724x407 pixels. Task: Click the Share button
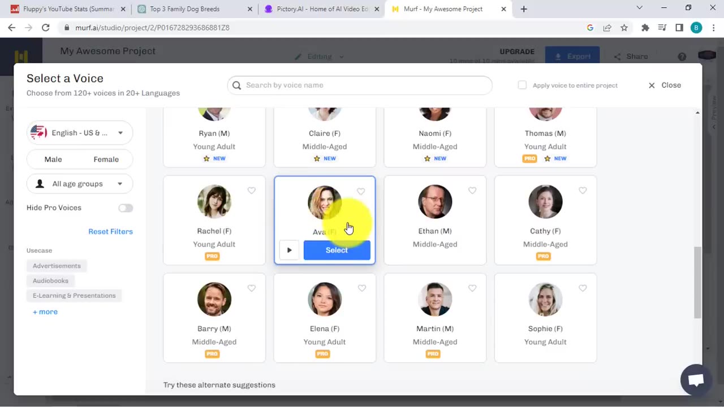[631, 57]
